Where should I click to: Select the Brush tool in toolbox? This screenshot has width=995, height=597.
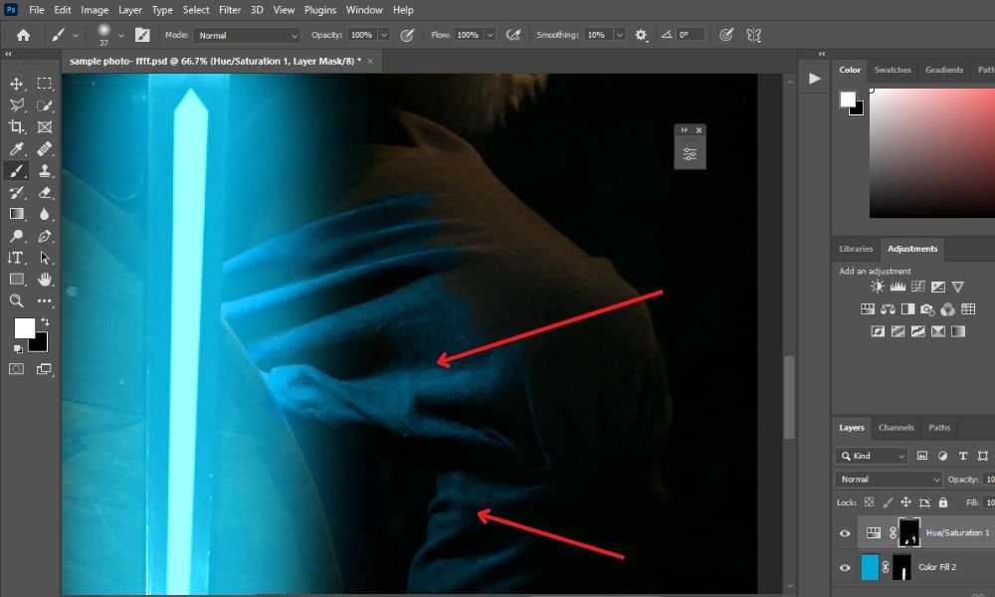pyautogui.click(x=17, y=171)
